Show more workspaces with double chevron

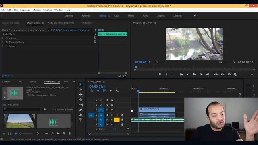(x=195, y=15)
